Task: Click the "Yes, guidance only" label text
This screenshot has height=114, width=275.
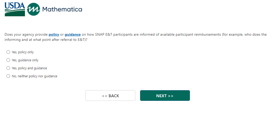Action: (x=25, y=60)
